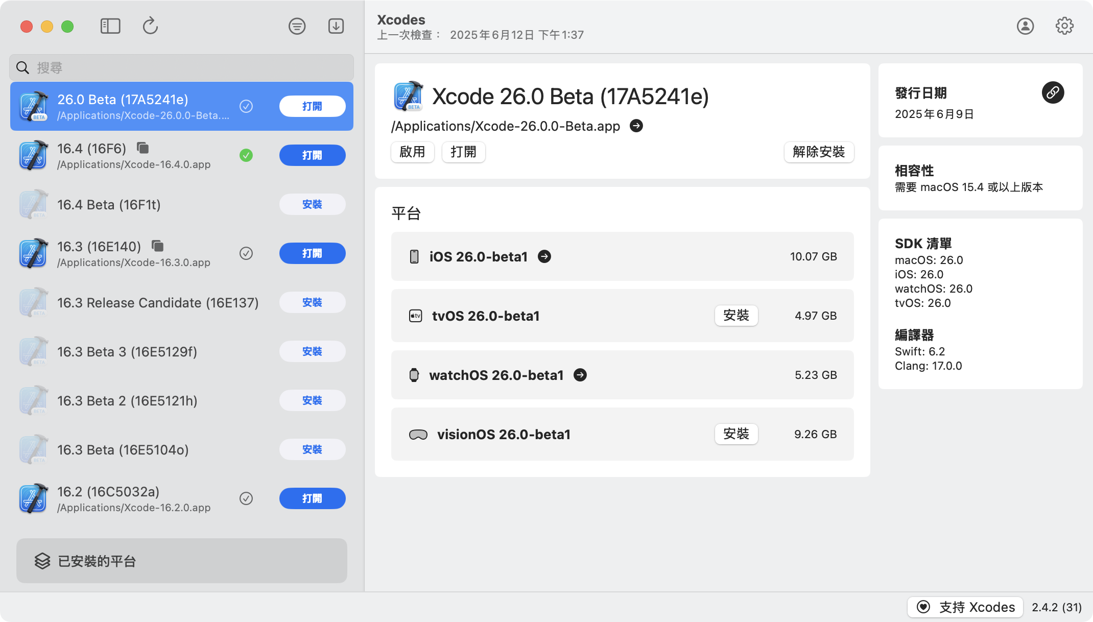Refresh the Xcode list
1093x622 pixels.
[150, 26]
